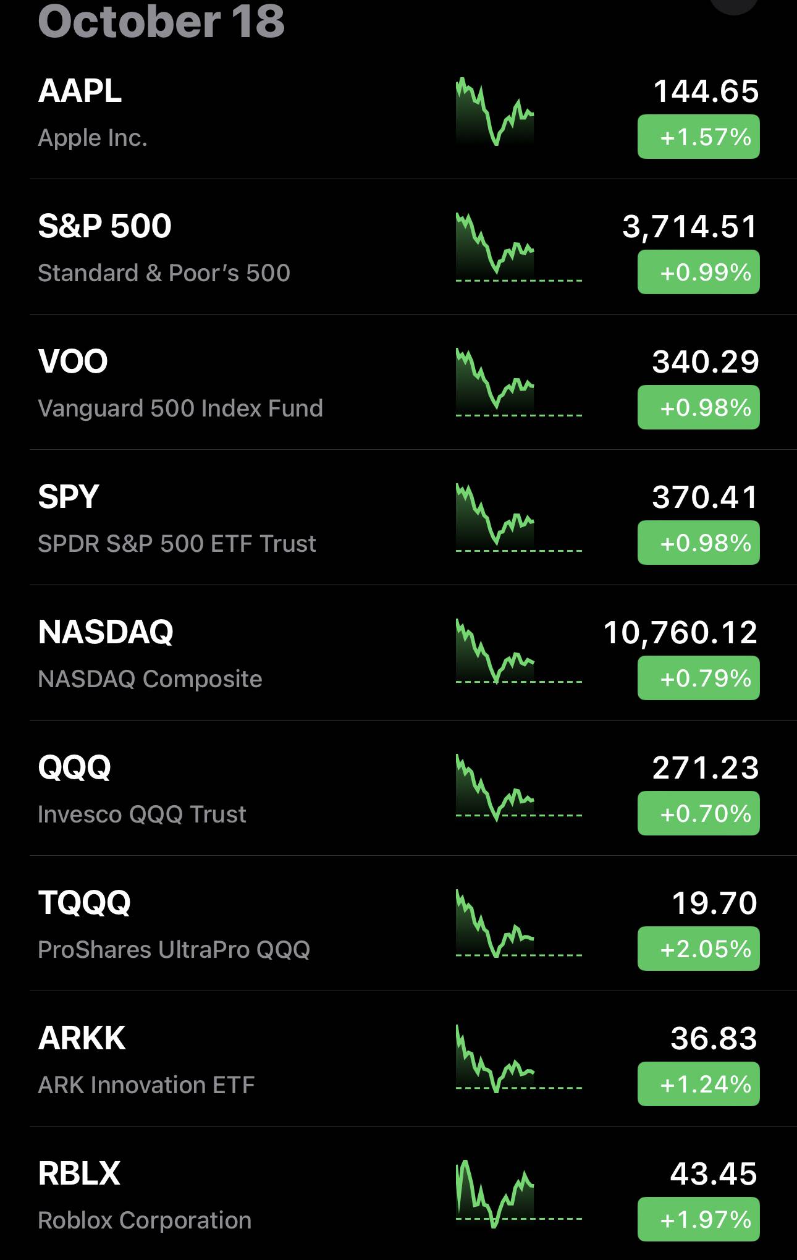Image resolution: width=797 pixels, height=1260 pixels.
Task: Tap the NASDAQ value 10,760.12
Action: [680, 633]
